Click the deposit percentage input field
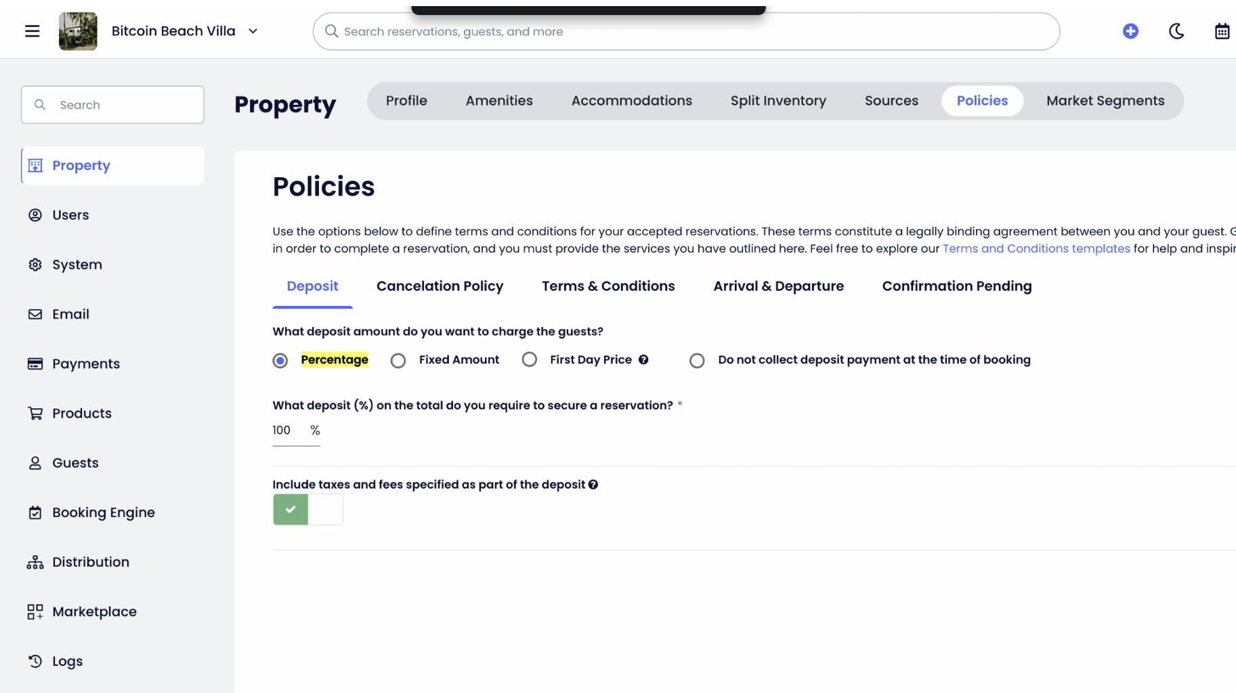The width and height of the screenshot is (1236, 693). (x=287, y=430)
